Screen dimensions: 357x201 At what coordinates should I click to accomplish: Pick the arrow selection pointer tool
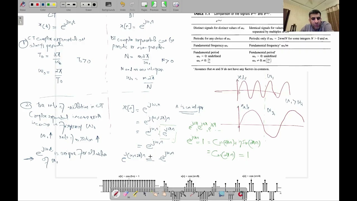tap(145, 194)
